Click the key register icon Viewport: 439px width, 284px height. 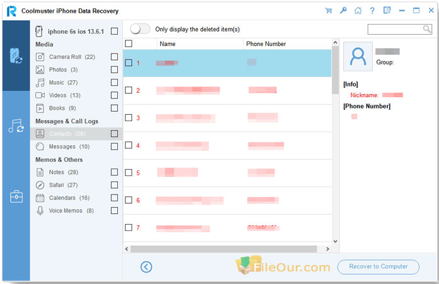coord(343,11)
